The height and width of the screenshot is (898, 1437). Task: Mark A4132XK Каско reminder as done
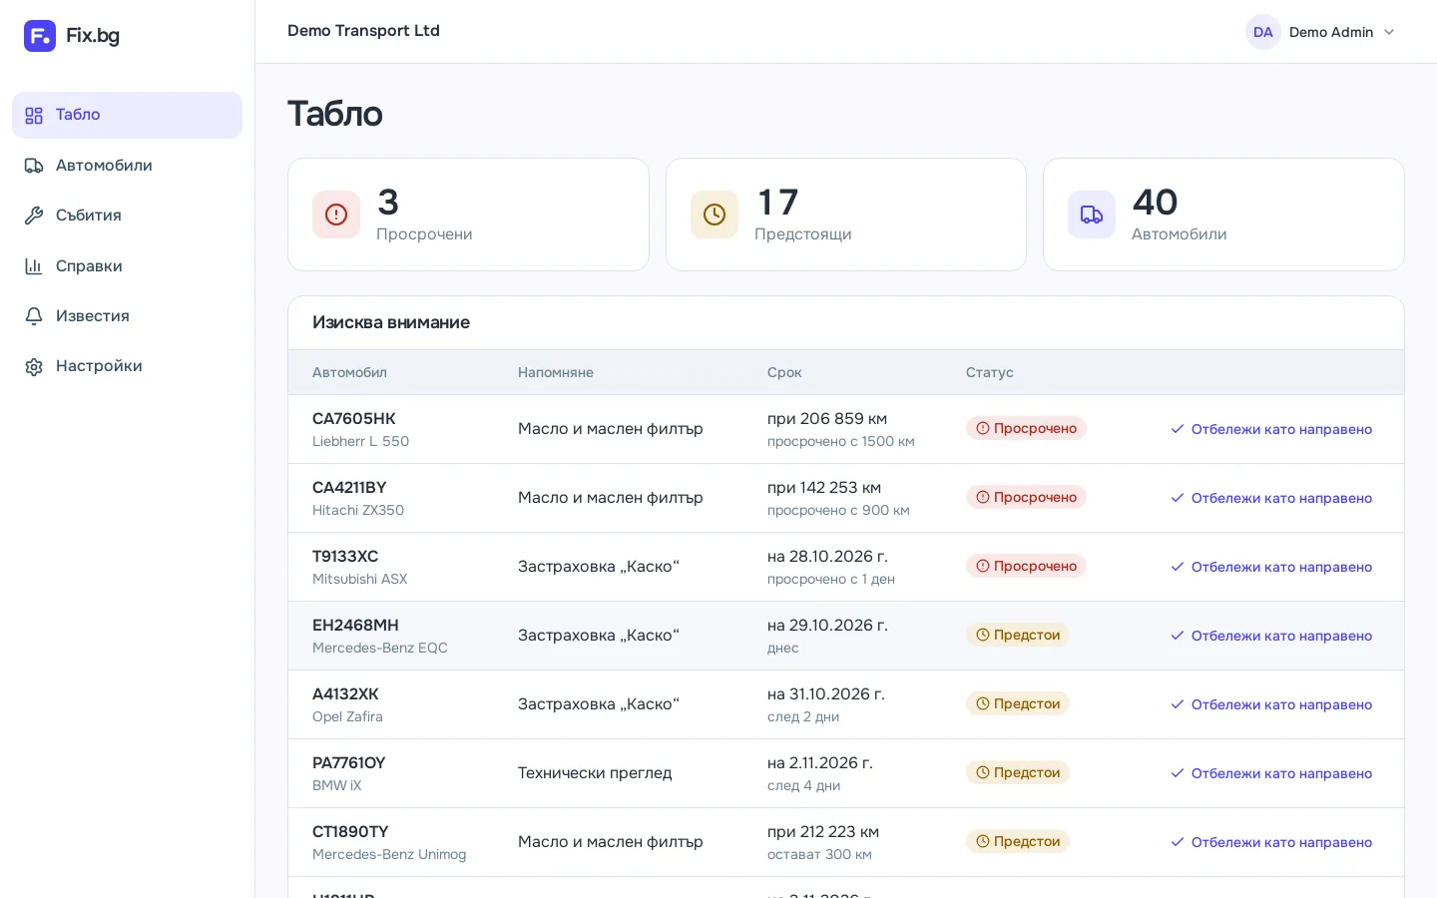pyautogui.click(x=1271, y=704)
